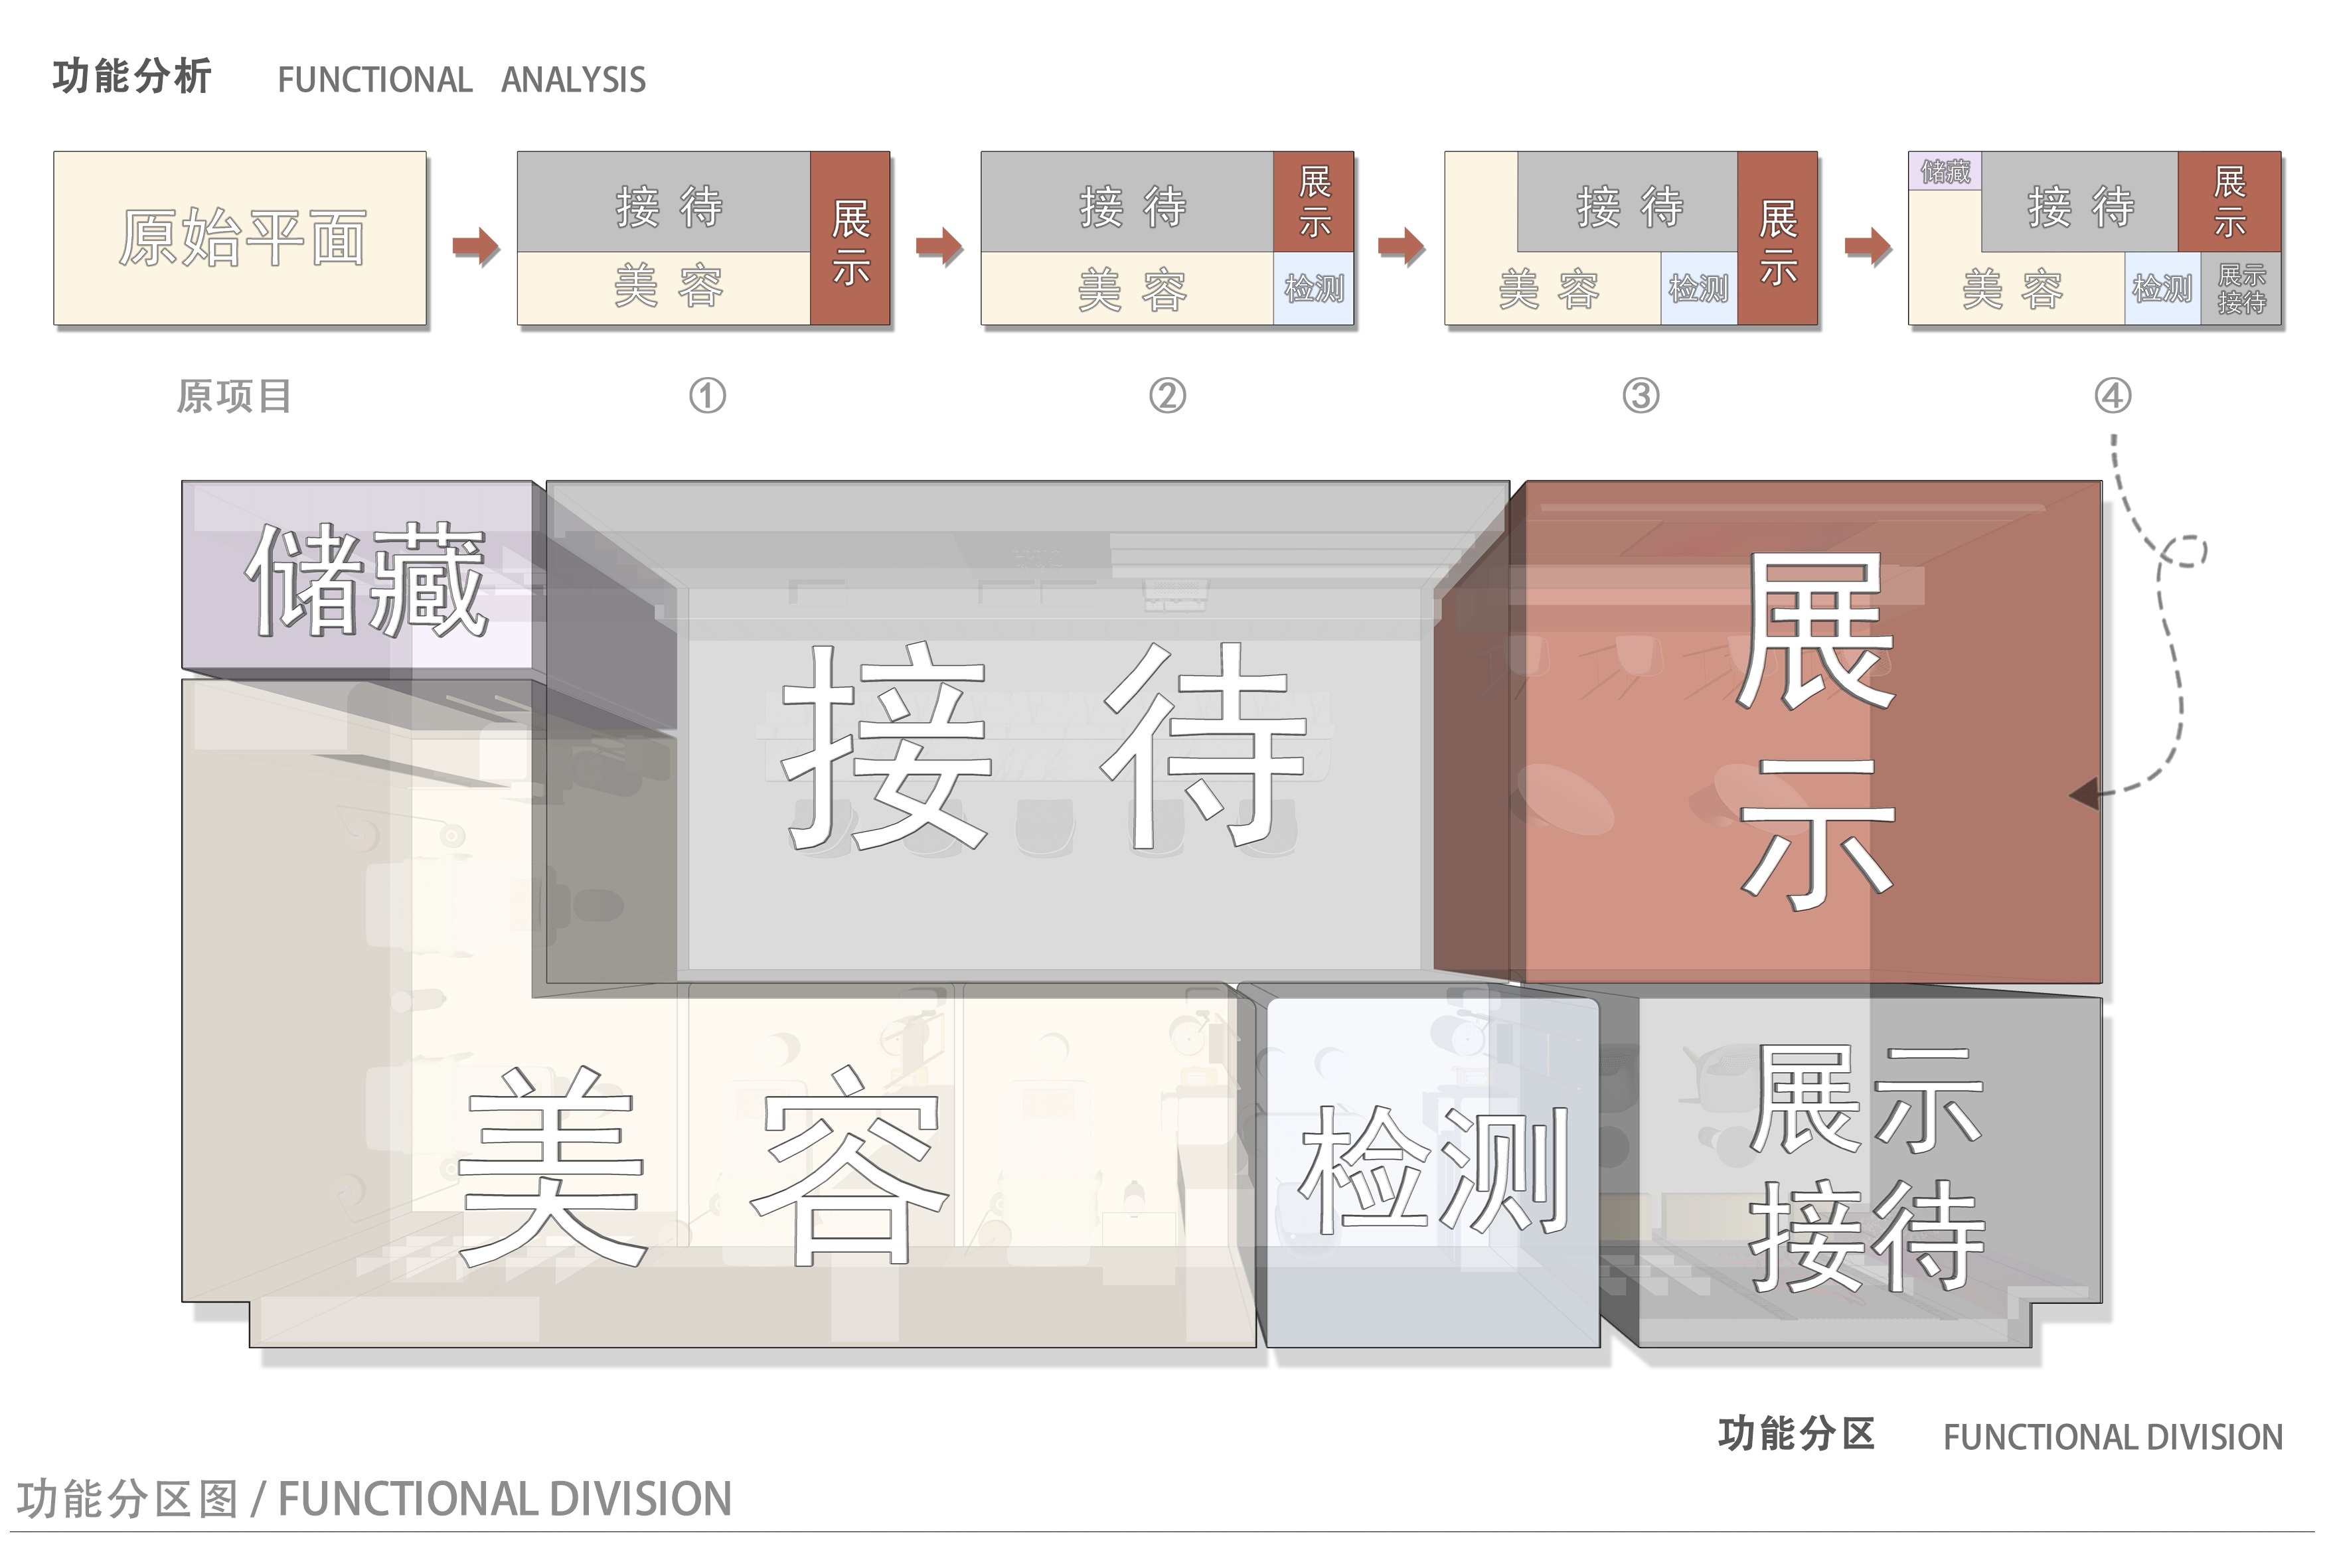Screen dimensions: 2329x1568
Task: Click the large blue 检测 testing zone
Action: coord(1432,1170)
